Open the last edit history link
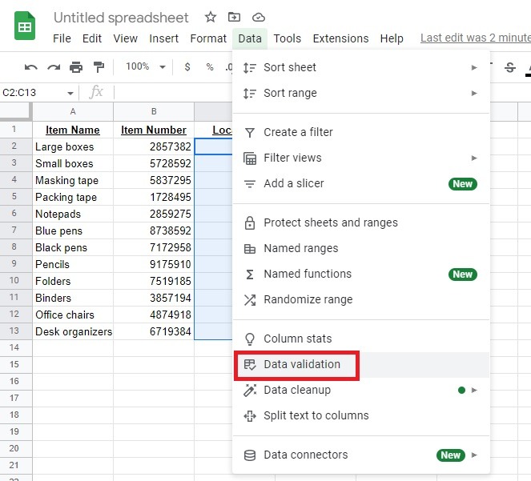The image size is (531, 481). pyautogui.click(x=476, y=38)
